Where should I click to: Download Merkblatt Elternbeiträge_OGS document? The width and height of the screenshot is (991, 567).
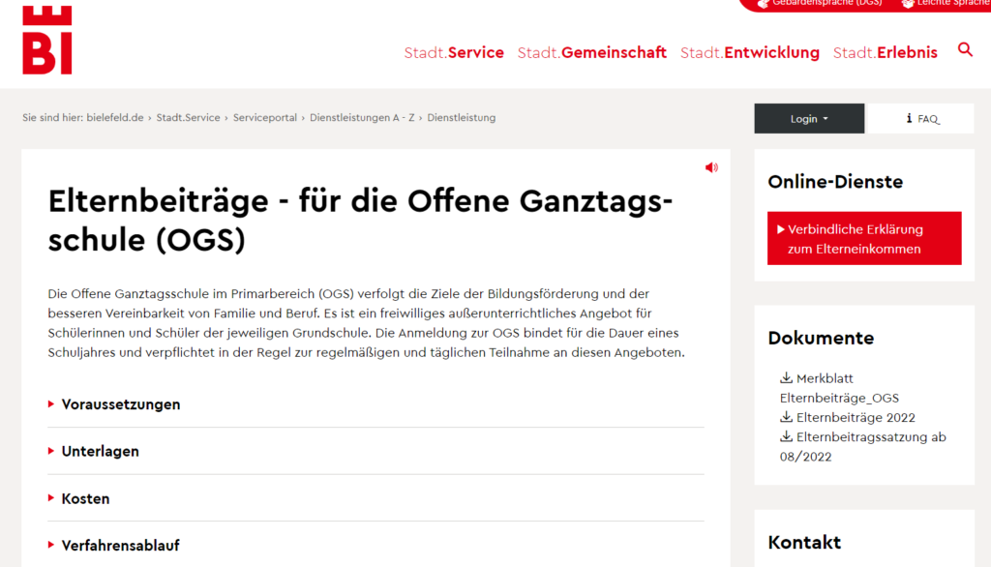click(x=838, y=388)
